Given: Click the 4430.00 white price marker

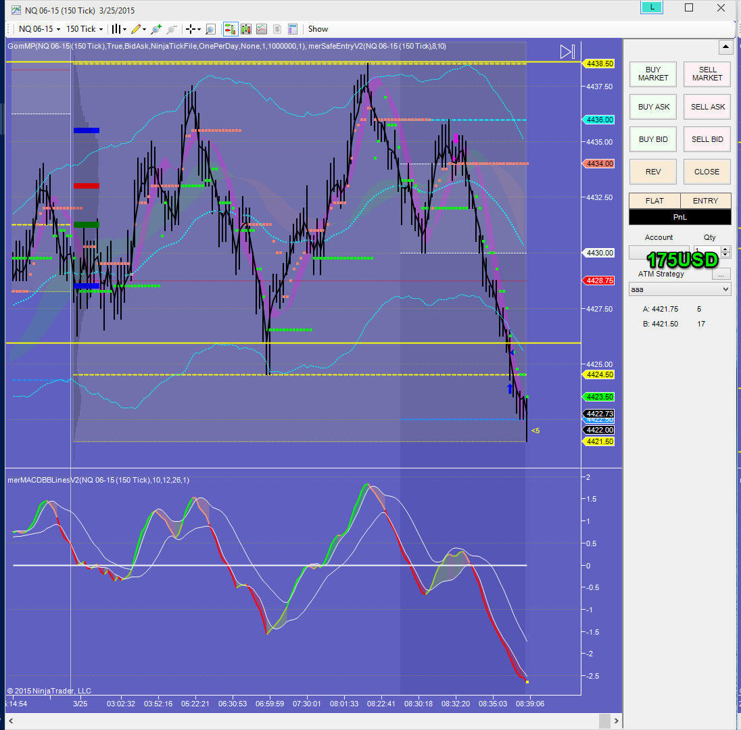Looking at the screenshot, I should [599, 253].
